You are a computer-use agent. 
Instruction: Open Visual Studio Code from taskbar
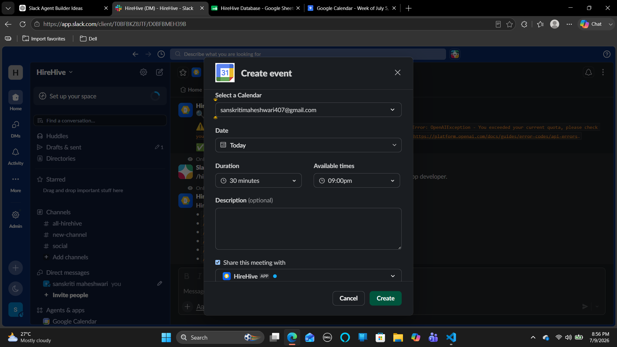coord(451,337)
